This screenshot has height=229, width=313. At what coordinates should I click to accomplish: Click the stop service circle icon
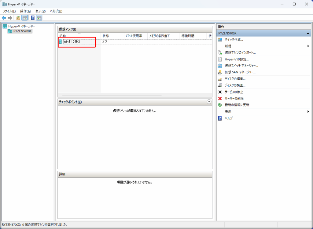[x=220, y=92]
